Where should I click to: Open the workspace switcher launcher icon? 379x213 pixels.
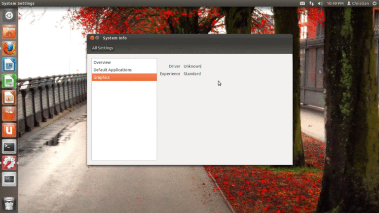pyautogui.click(x=9, y=179)
